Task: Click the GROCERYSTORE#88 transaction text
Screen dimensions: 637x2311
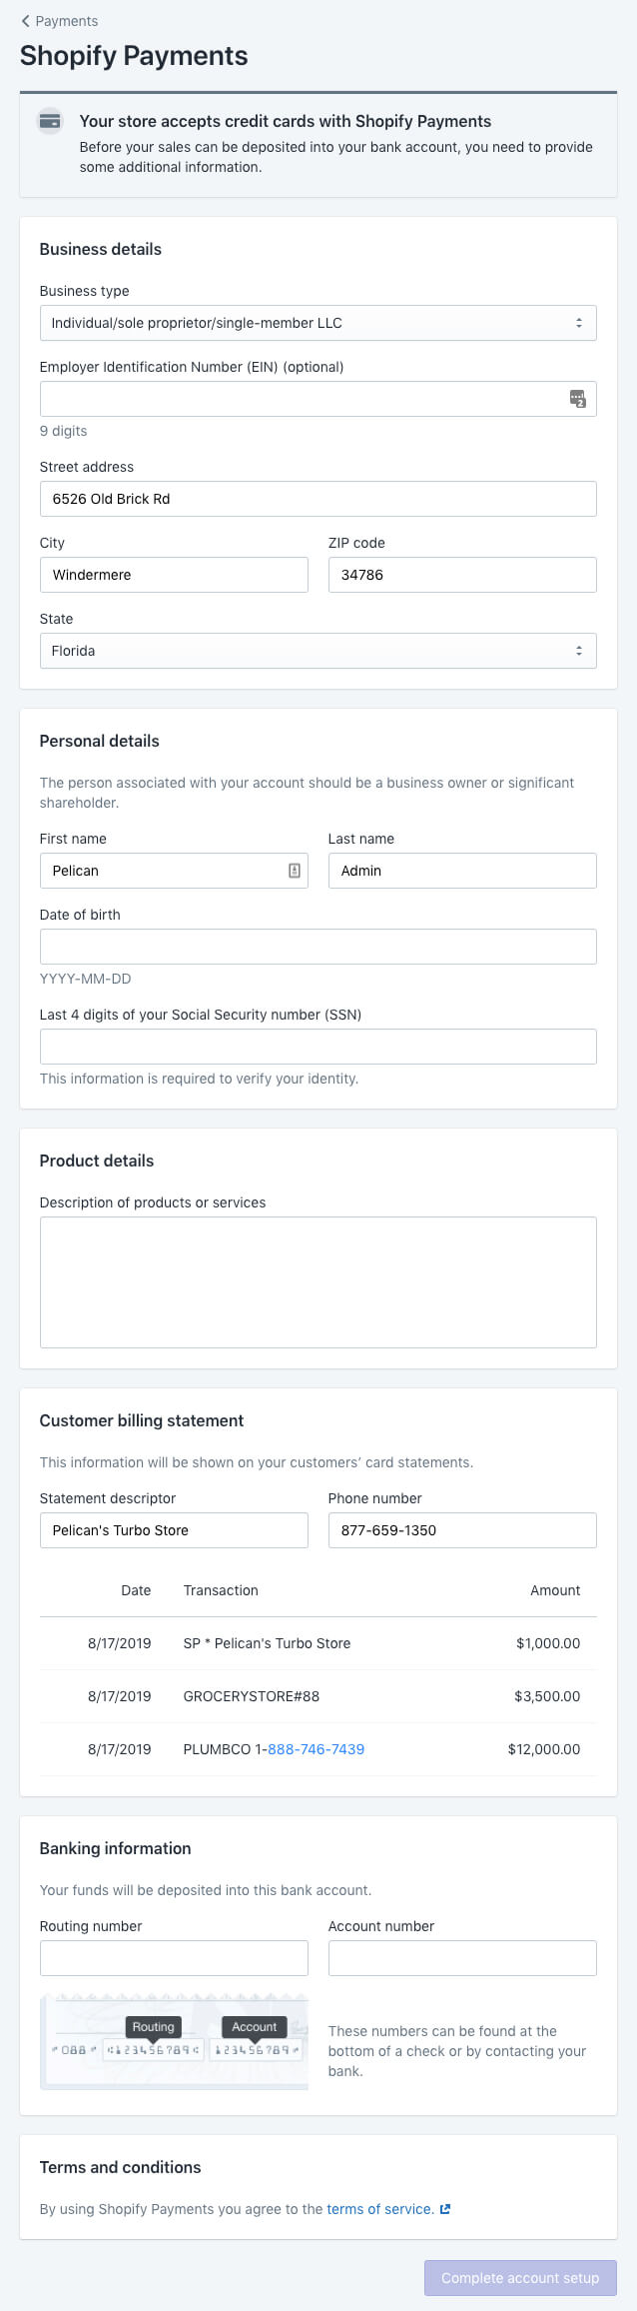Action: click(x=252, y=1696)
